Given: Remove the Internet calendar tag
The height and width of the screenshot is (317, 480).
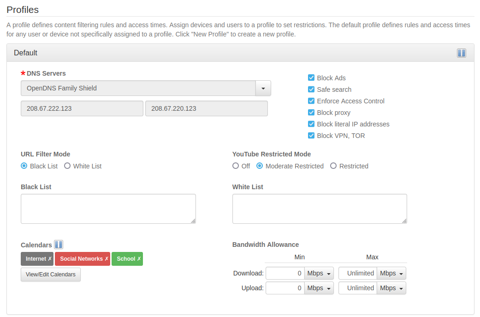Looking at the screenshot, I should point(50,259).
